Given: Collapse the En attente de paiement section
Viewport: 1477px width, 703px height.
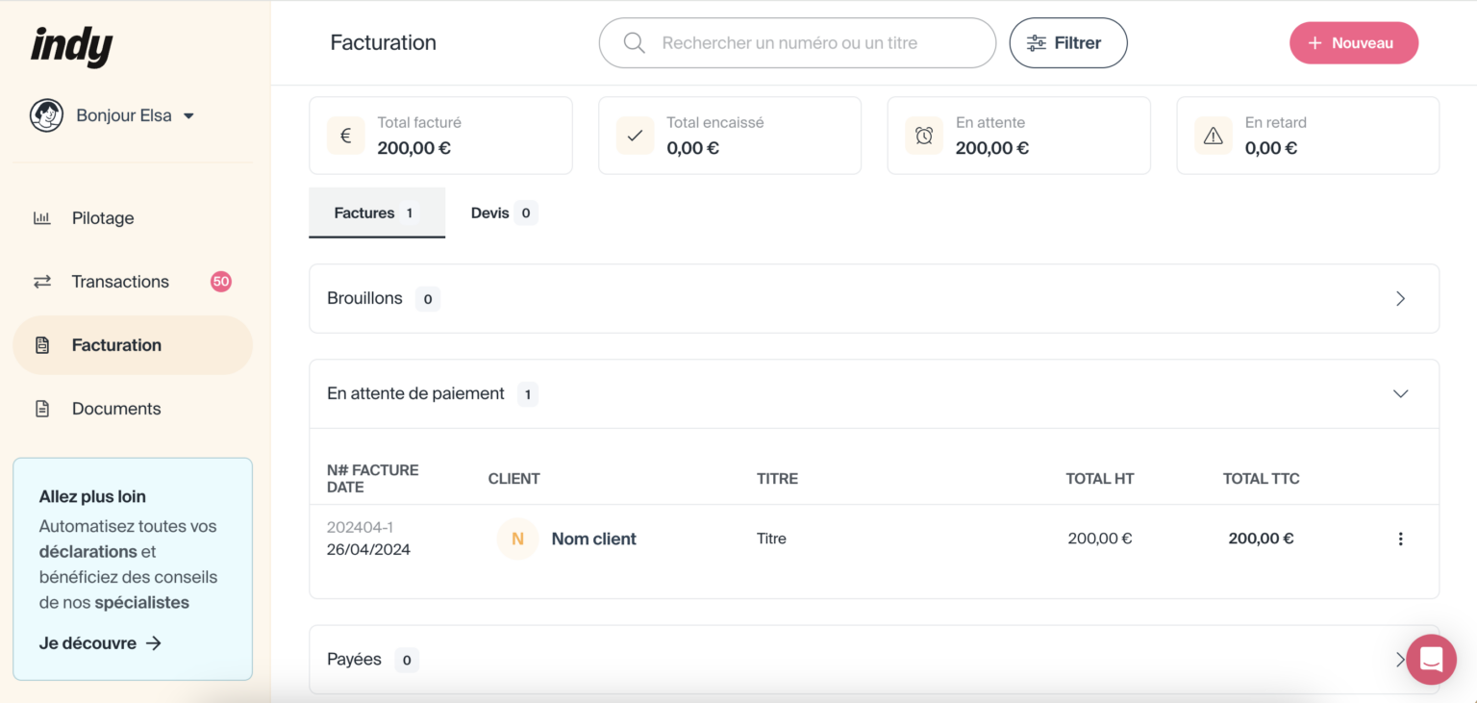Looking at the screenshot, I should point(1401,393).
